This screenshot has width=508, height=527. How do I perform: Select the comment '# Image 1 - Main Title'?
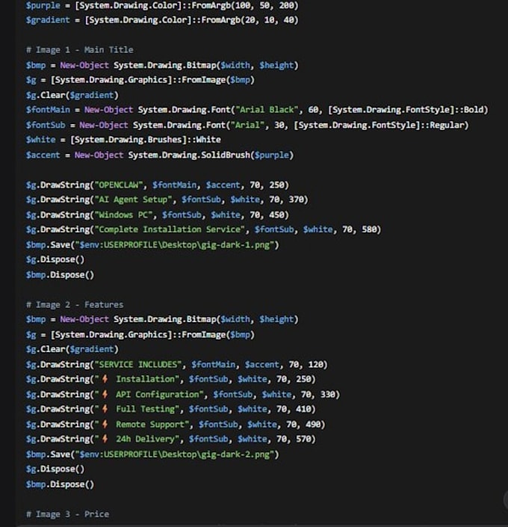click(80, 50)
